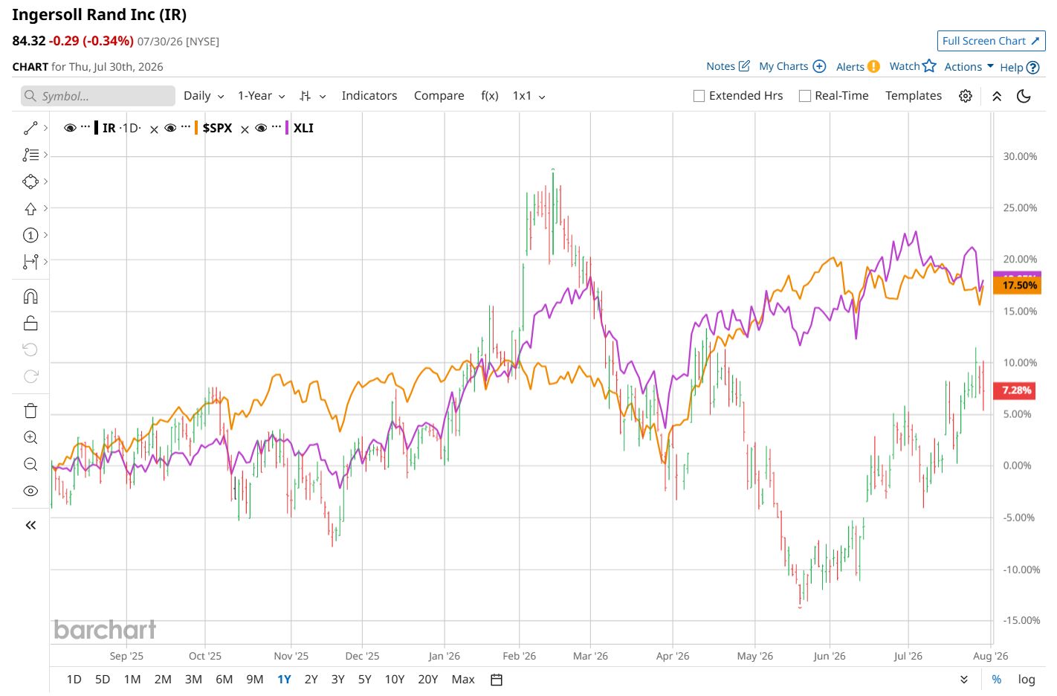Collapse the chart toolbar with double-up arrow
Screen dimensions: 1057x696
point(997,96)
